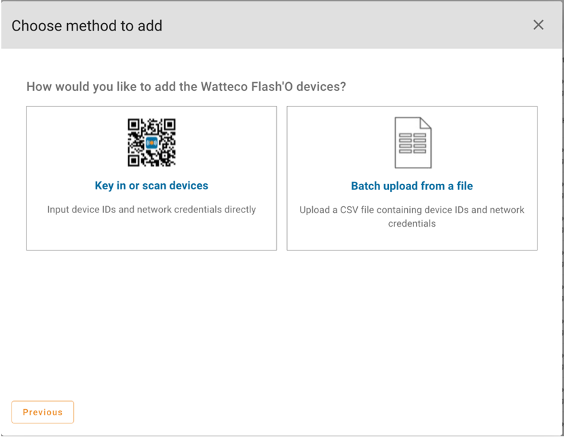The width and height of the screenshot is (564, 437).
Task: Select the 'Input device IDs and network credentials' description
Action: (x=151, y=209)
